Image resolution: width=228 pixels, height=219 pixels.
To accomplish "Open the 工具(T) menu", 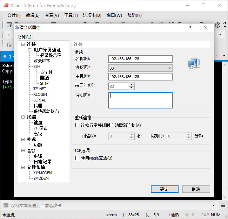I will (x=71, y=15).
